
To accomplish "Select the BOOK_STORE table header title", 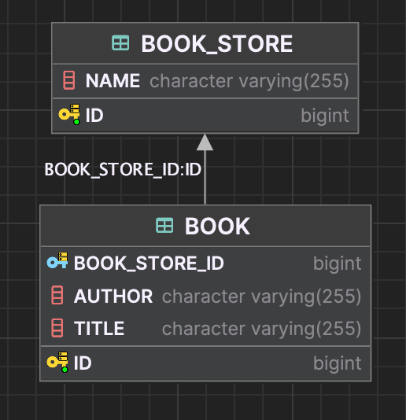I will [217, 44].
